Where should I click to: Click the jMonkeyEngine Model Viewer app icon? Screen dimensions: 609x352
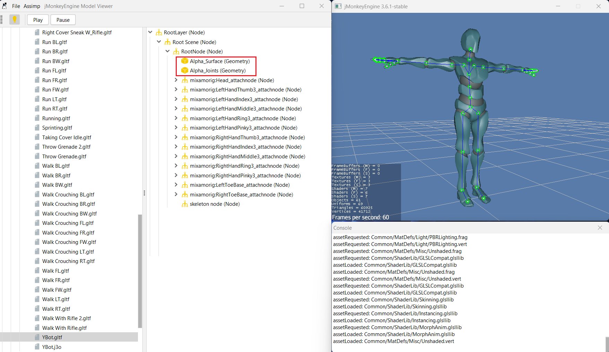[x=5, y=6]
